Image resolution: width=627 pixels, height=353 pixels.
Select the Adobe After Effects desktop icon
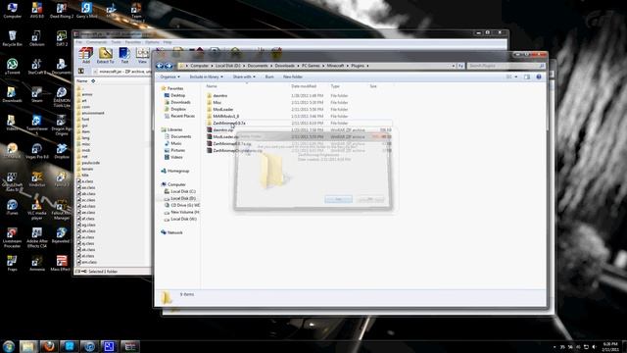[x=37, y=237]
